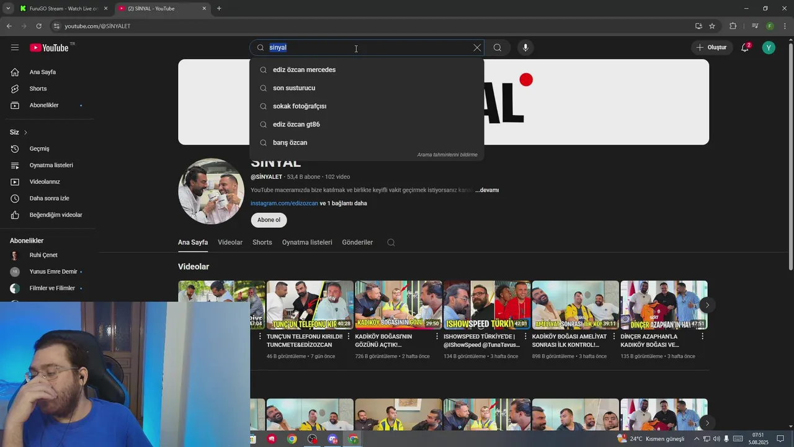The width and height of the screenshot is (794, 447).
Task: Start voice search with the microphone
Action: [x=525, y=48]
